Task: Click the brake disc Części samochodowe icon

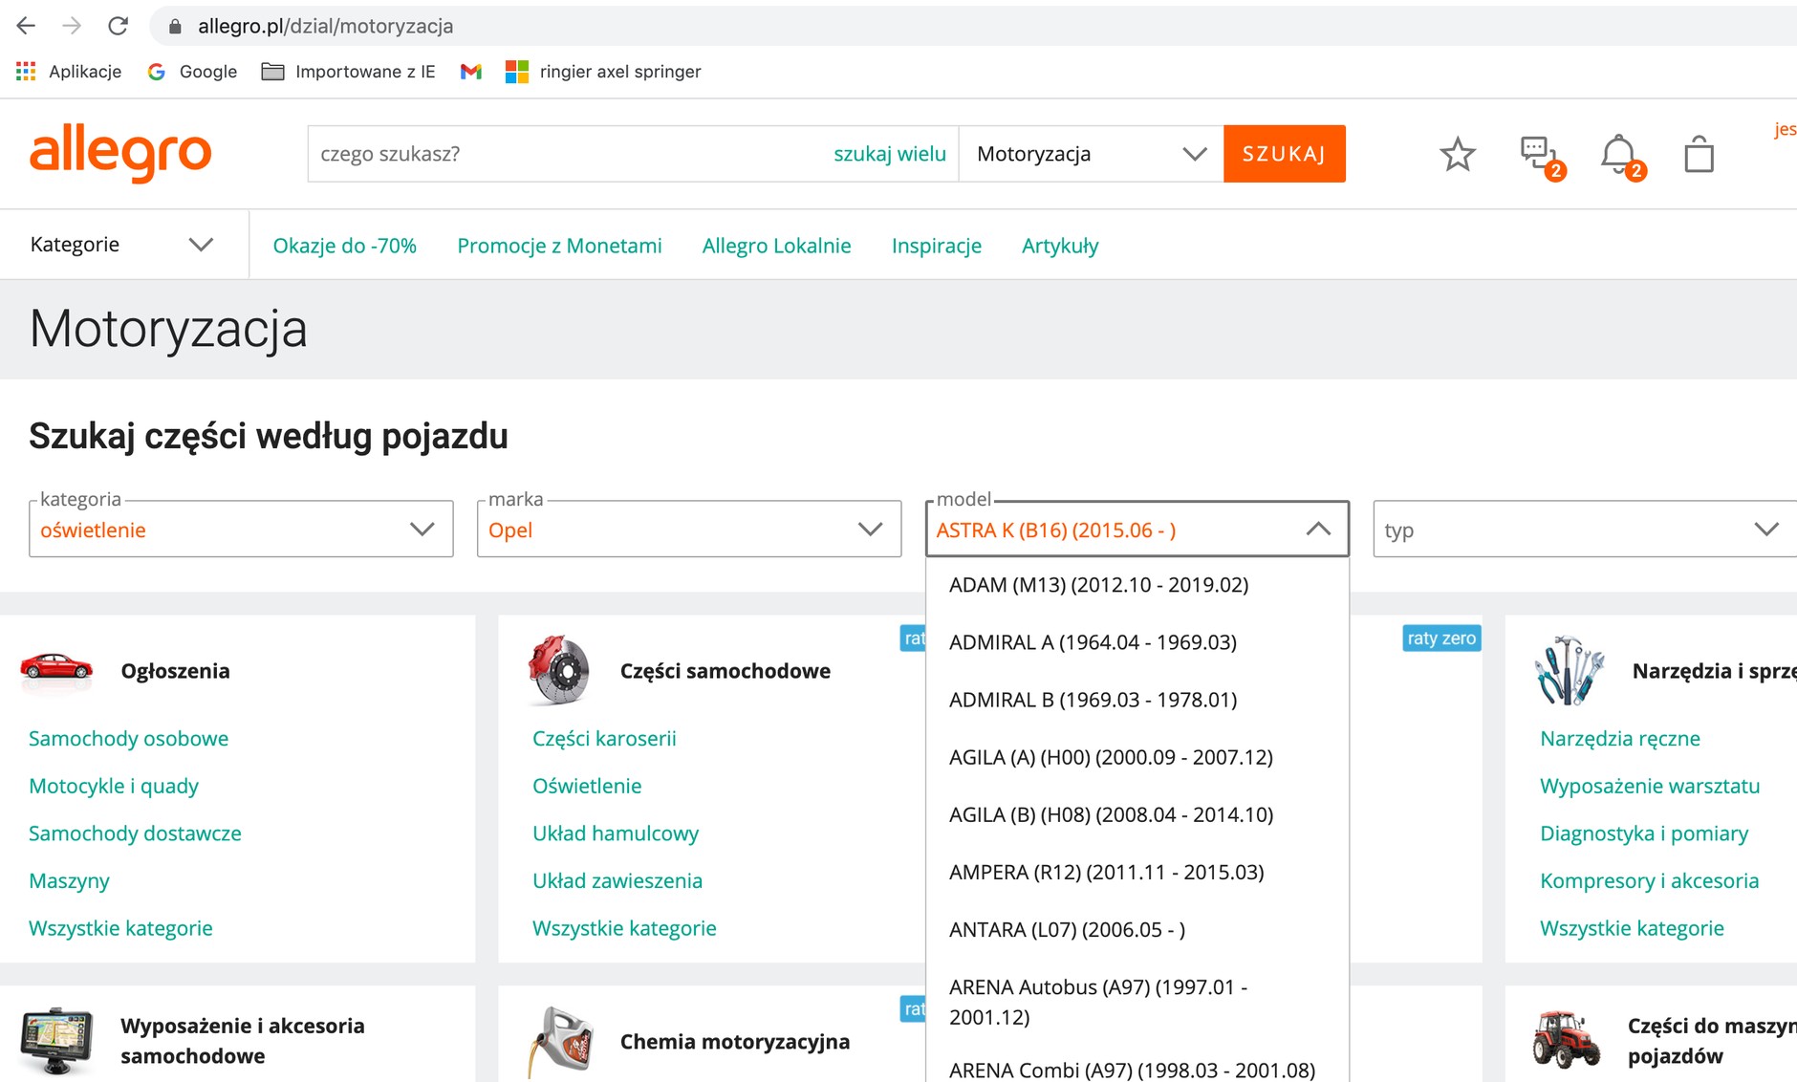Action: point(559,670)
